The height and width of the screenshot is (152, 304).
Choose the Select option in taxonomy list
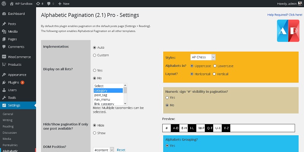[108, 86]
